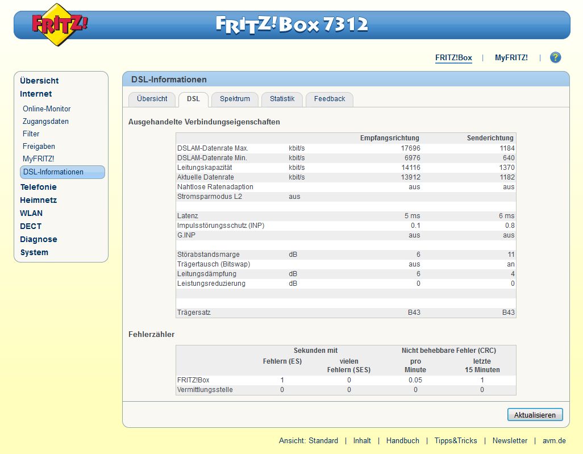Open Online-Monitor in the sidebar
Viewport: 583px width, 454px height.
tap(47, 109)
